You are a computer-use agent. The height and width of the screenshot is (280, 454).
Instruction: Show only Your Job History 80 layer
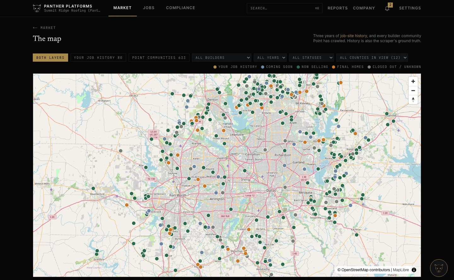coord(98,58)
